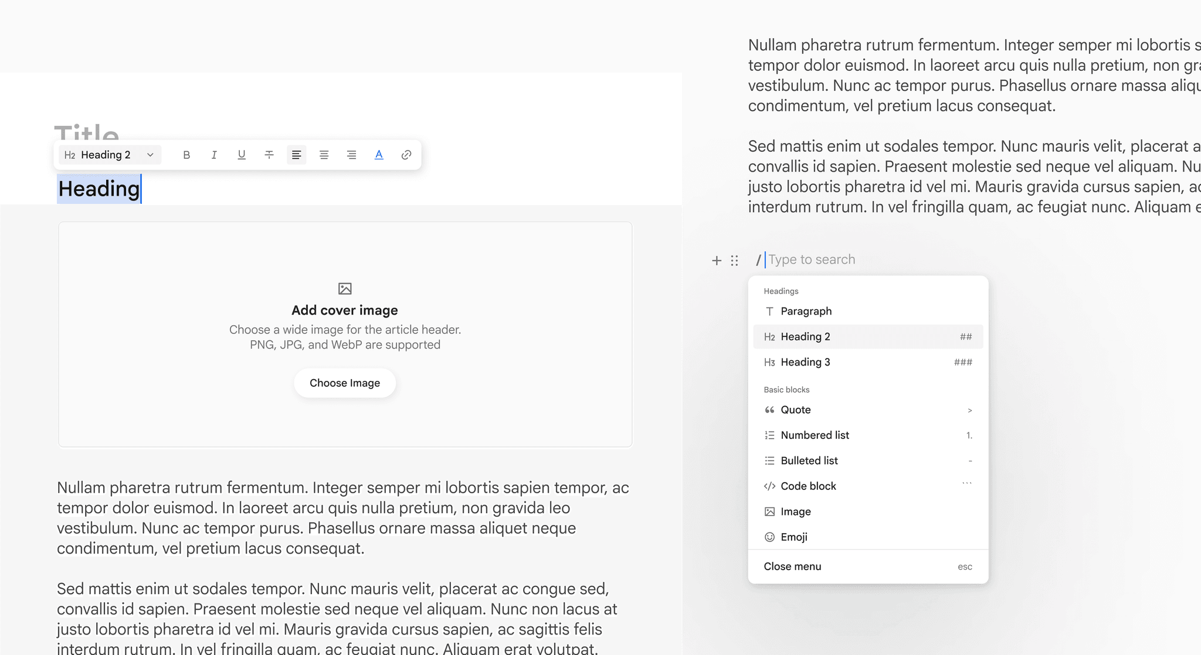The image size is (1201, 655).
Task: Click the ### shortcut hint beside Heading 3
Action: [x=963, y=362]
